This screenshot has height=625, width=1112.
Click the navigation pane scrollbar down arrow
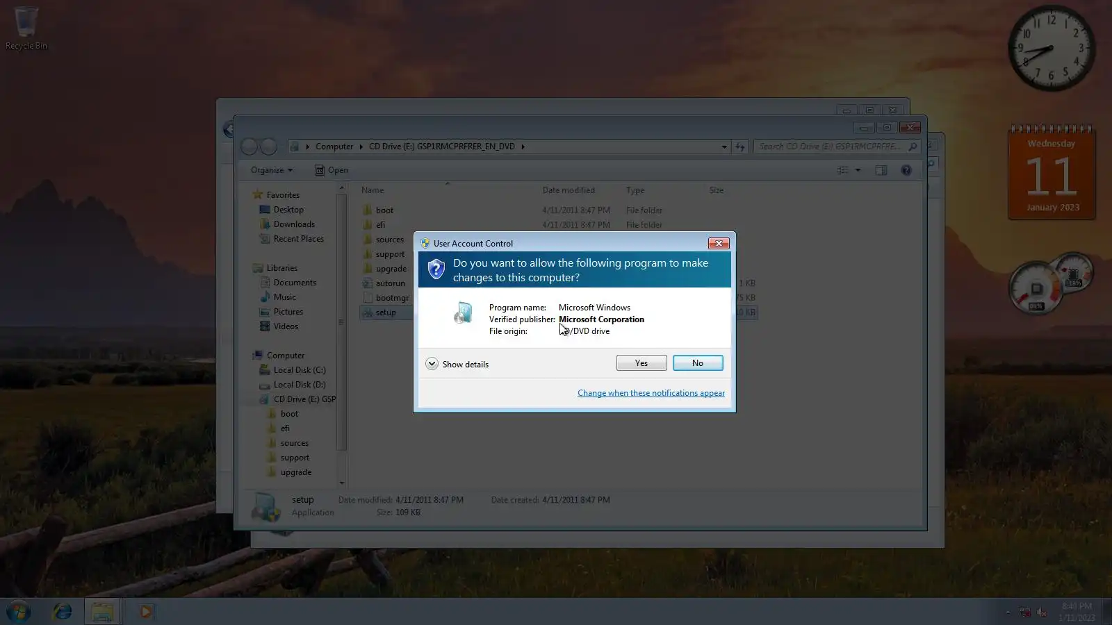341,483
